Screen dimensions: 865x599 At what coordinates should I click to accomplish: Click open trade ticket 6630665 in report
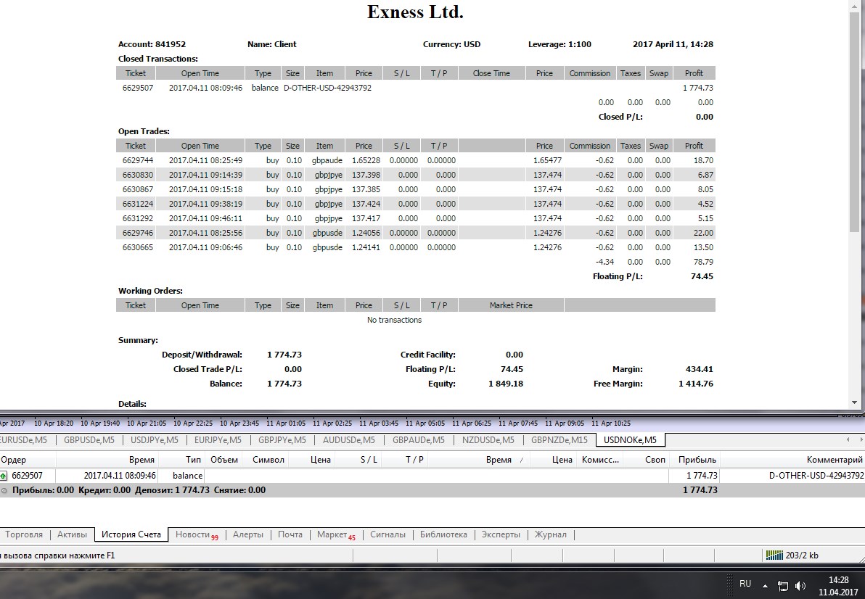tap(138, 247)
